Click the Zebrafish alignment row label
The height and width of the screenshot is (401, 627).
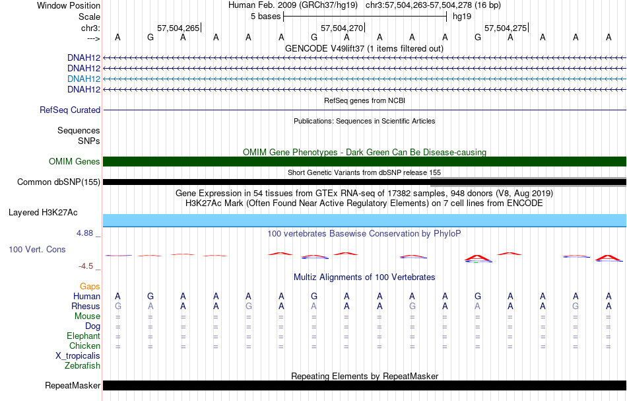[x=82, y=365]
